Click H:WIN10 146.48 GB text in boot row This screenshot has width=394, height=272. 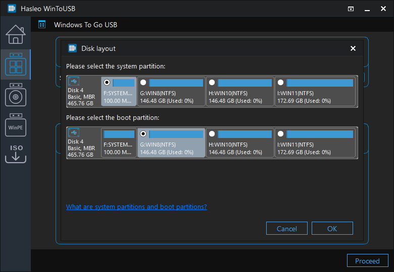pos(235,152)
